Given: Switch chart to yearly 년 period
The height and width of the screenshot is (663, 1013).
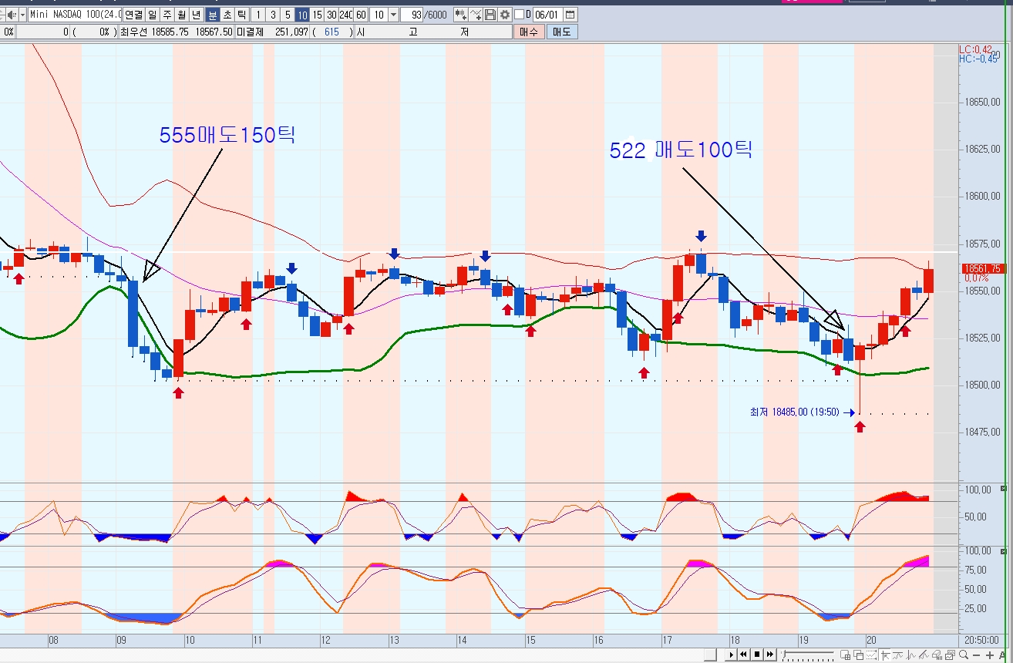Looking at the screenshot, I should coord(196,15).
